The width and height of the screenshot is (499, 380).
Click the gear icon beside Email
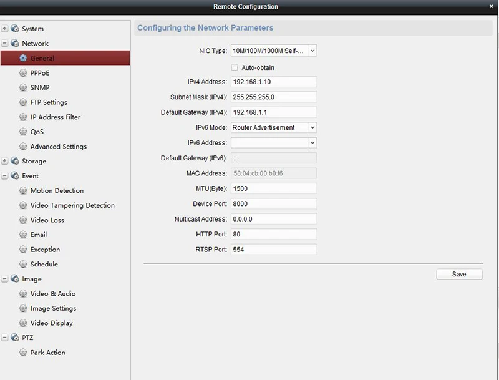click(23, 235)
